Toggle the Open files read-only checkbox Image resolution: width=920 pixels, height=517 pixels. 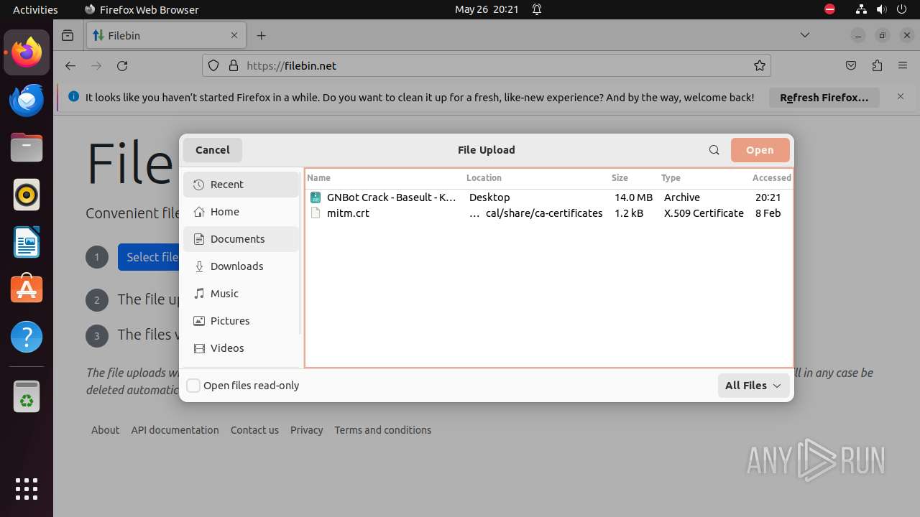193,386
